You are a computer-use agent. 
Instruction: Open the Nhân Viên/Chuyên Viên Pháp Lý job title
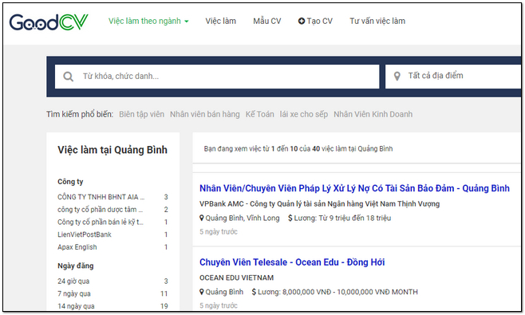(x=354, y=188)
